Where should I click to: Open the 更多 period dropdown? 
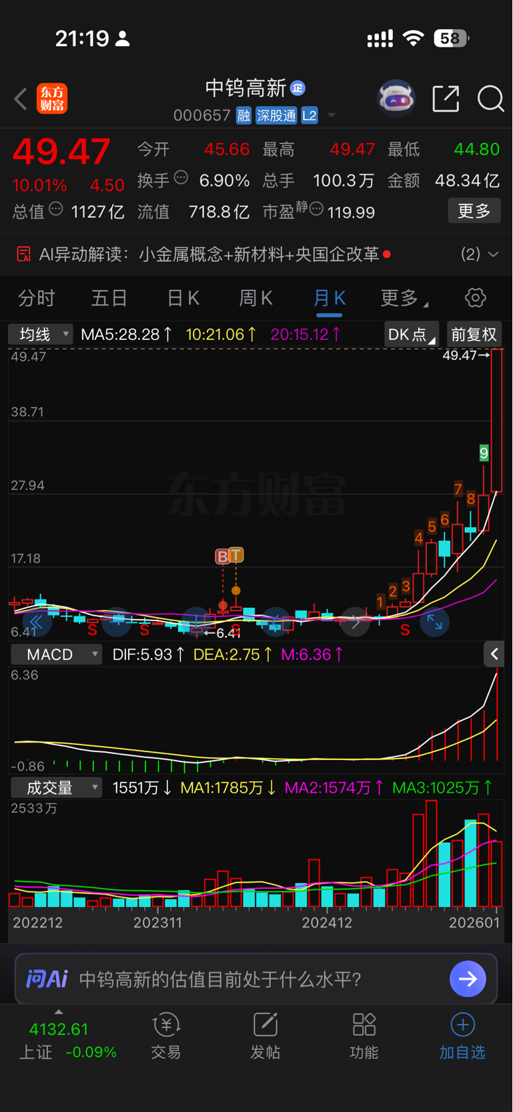click(404, 299)
